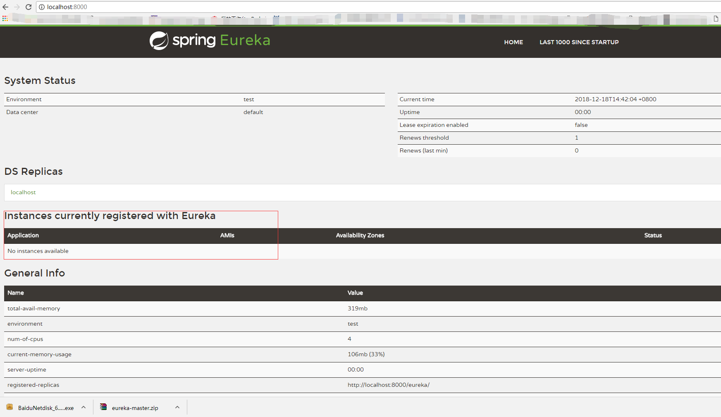The image size is (721, 417).
Task: Click the Availability Zones column header
Action: pos(360,235)
